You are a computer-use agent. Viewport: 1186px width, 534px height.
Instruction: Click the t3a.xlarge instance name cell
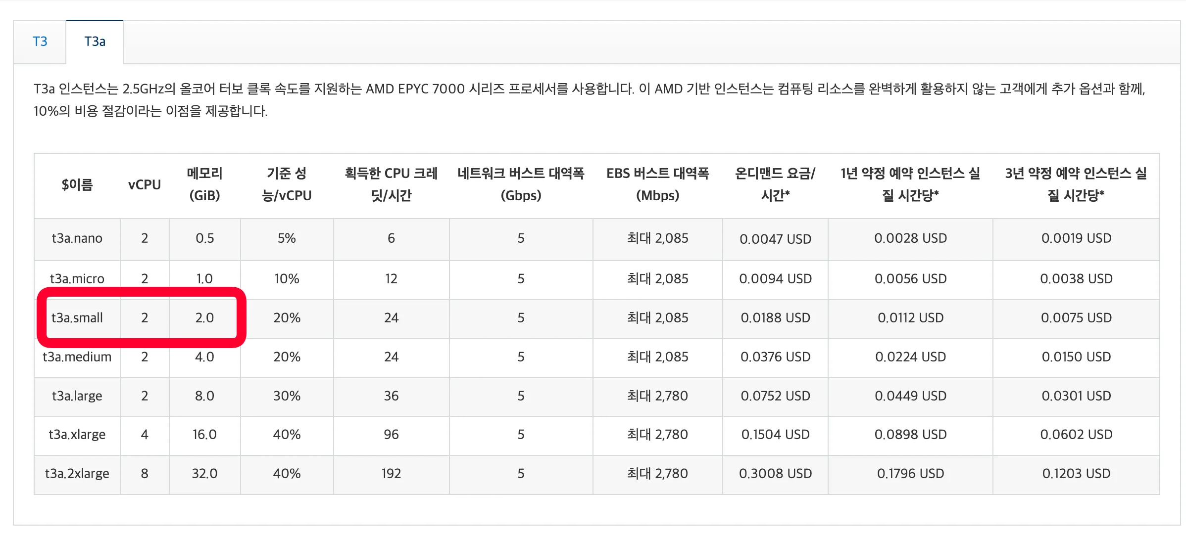click(x=77, y=434)
